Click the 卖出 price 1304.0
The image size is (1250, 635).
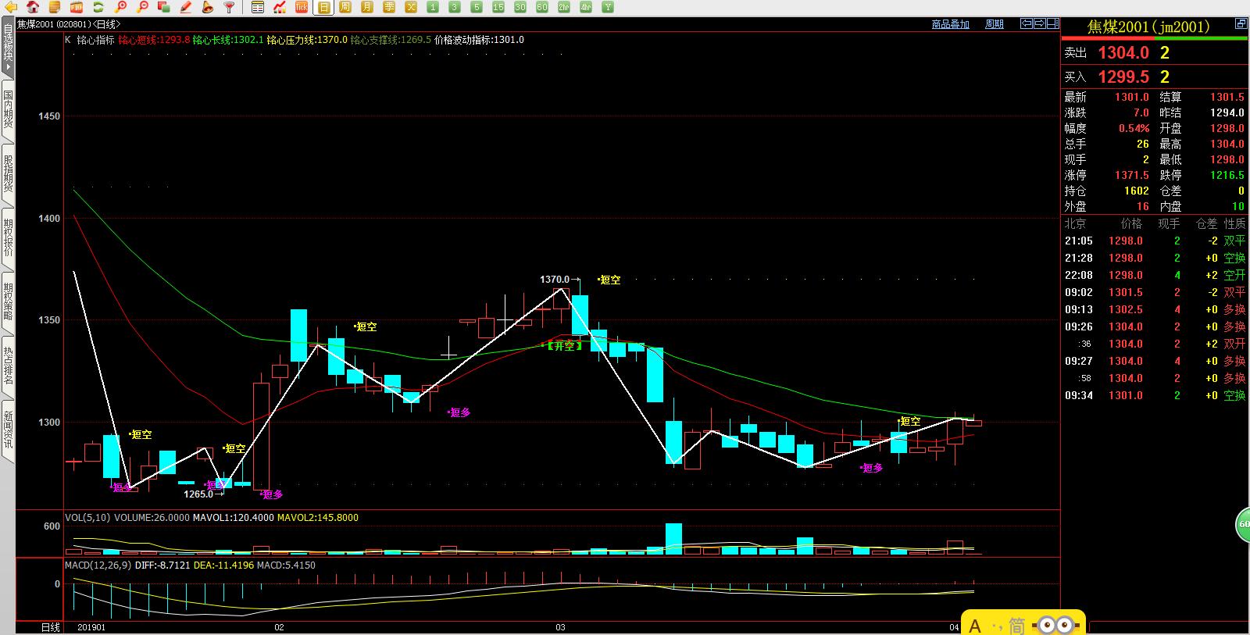pyautogui.click(x=1123, y=52)
